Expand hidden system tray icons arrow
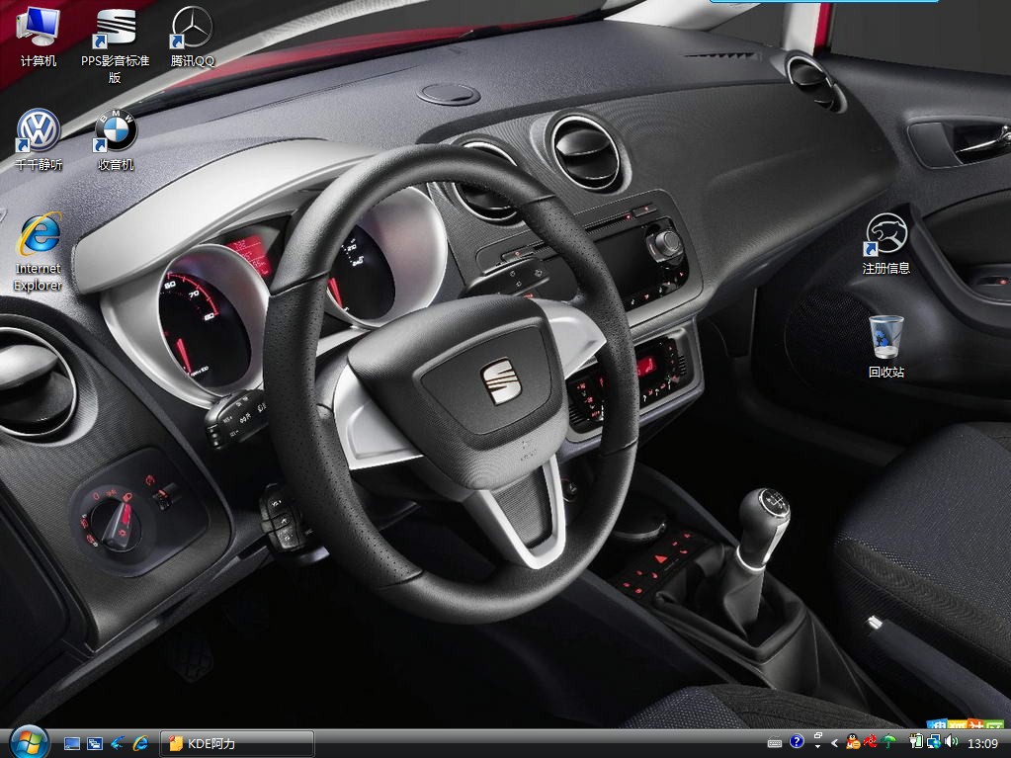Image resolution: width=1011 pixels, height=758 pixels. tap(835, 743)
